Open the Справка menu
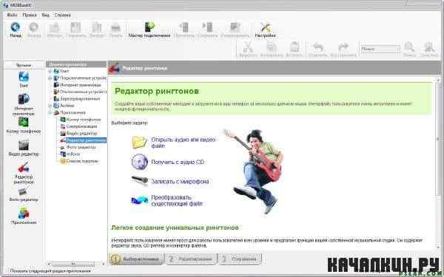Image resolution: width=444 pixels, height=277 pixels. point(62,15)
